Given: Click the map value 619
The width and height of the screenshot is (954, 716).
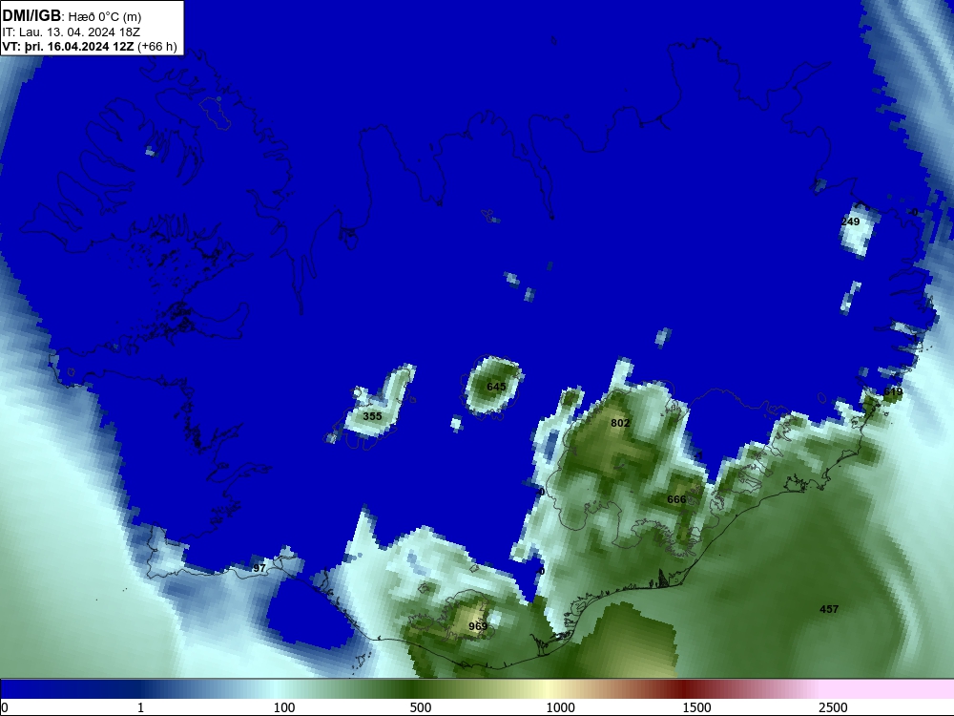Looking at the screenshot, I should 893,391.
